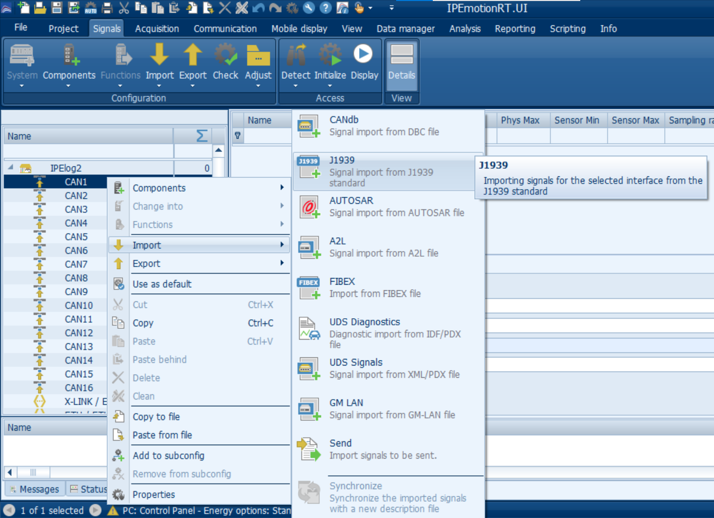Choose CANdb signal import from DBC file
This screenshot has width=714, height=518.
tap(388, 126)
